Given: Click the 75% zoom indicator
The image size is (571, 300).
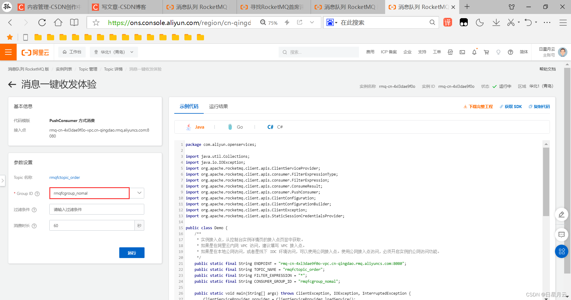Looking at the screenshot, I should tap(269, 23).
